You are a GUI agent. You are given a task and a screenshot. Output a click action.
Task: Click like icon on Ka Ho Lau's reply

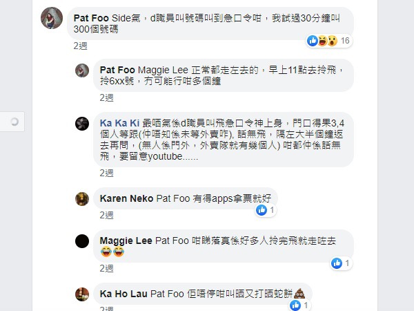pos(295,305)
